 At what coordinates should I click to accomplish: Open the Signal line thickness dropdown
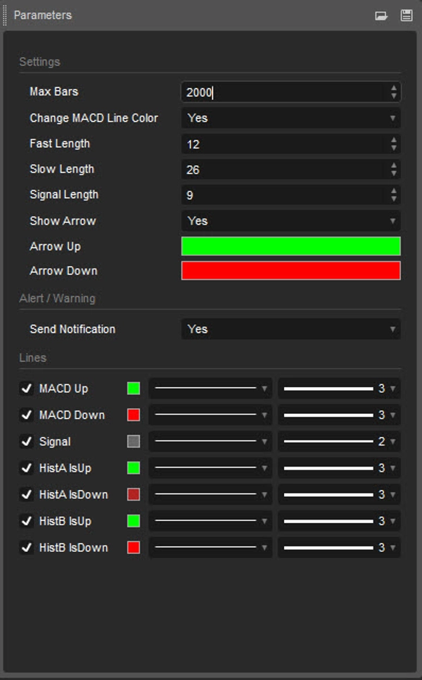pos(339,441)
